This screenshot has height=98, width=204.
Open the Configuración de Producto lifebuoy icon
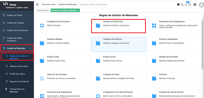pos(42,26)
